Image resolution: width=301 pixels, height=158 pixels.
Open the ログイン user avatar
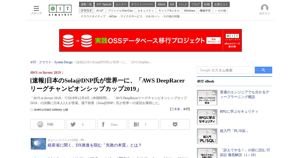coord(265,10)
